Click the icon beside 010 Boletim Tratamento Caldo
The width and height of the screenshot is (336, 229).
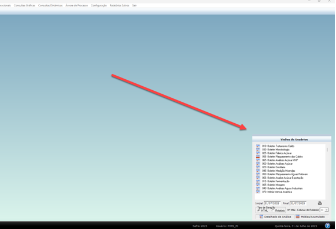pyautogui.click(x=258, y=146)
